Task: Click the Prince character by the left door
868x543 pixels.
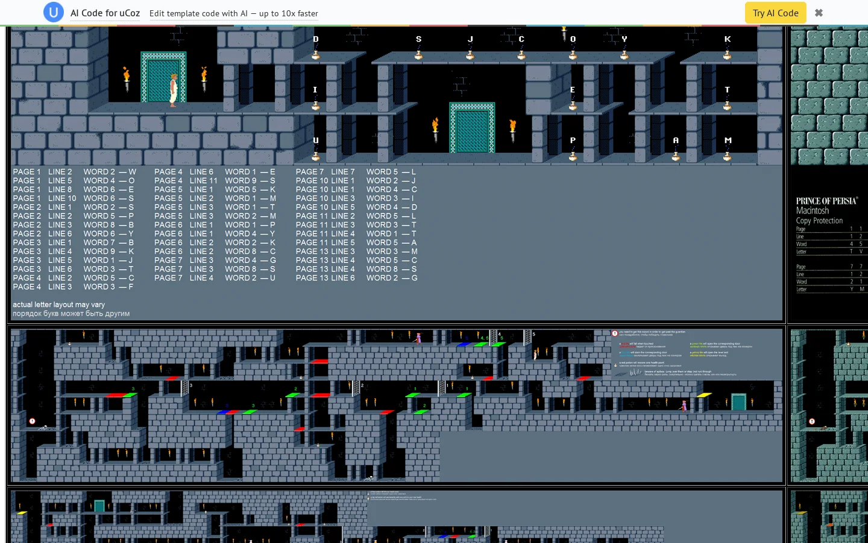Action: click(x=174, y=91)
